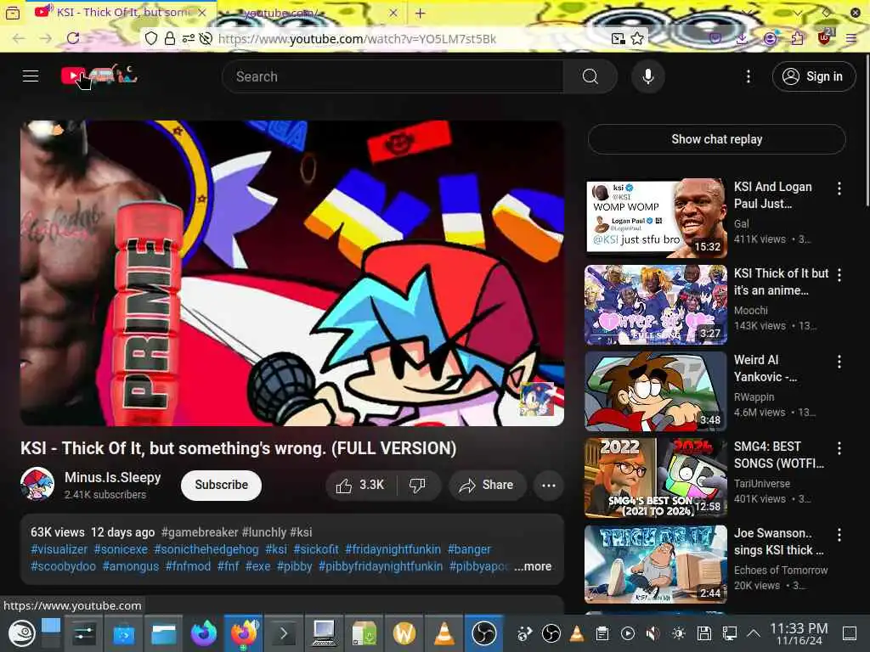Open the YouTube guide hamburger menu
The height and width of the screenshot is (652, 870).
[x=31, y=76]
